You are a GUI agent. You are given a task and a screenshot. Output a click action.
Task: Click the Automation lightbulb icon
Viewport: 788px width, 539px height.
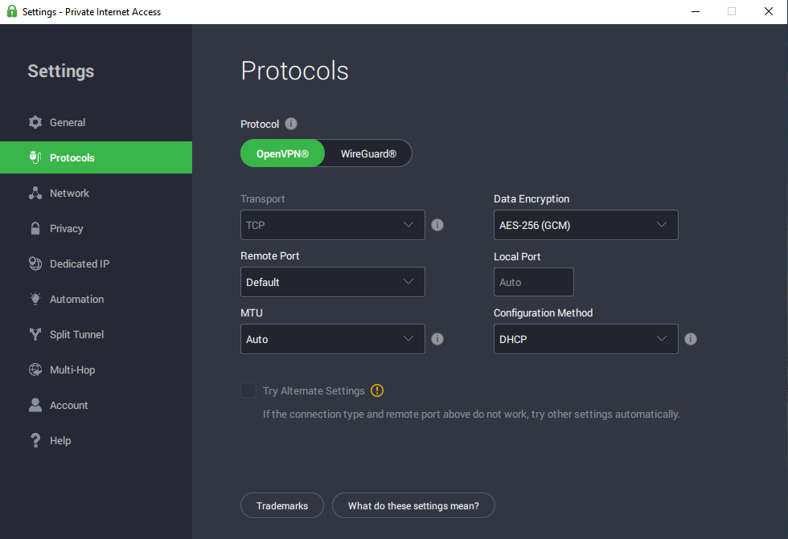tap(35, 299)
